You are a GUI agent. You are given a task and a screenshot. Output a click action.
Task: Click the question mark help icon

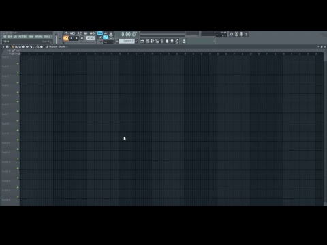point(246,34)
